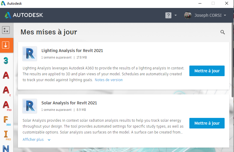234x152 pixels.
Task: Open the AutoCAD Plant 3D icon
Action: [x=6, y=105]
